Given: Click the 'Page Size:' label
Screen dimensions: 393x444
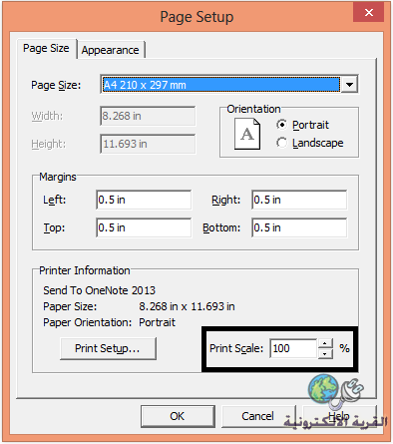Looking at the screenshot, I should [56, 85].
